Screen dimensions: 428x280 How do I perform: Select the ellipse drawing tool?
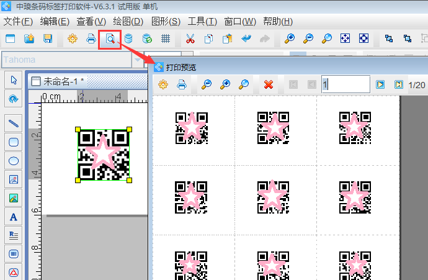tap(14, 161)
